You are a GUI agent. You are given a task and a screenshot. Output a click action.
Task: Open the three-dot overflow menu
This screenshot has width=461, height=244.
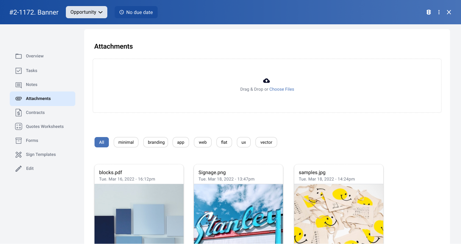pos(439,12)
